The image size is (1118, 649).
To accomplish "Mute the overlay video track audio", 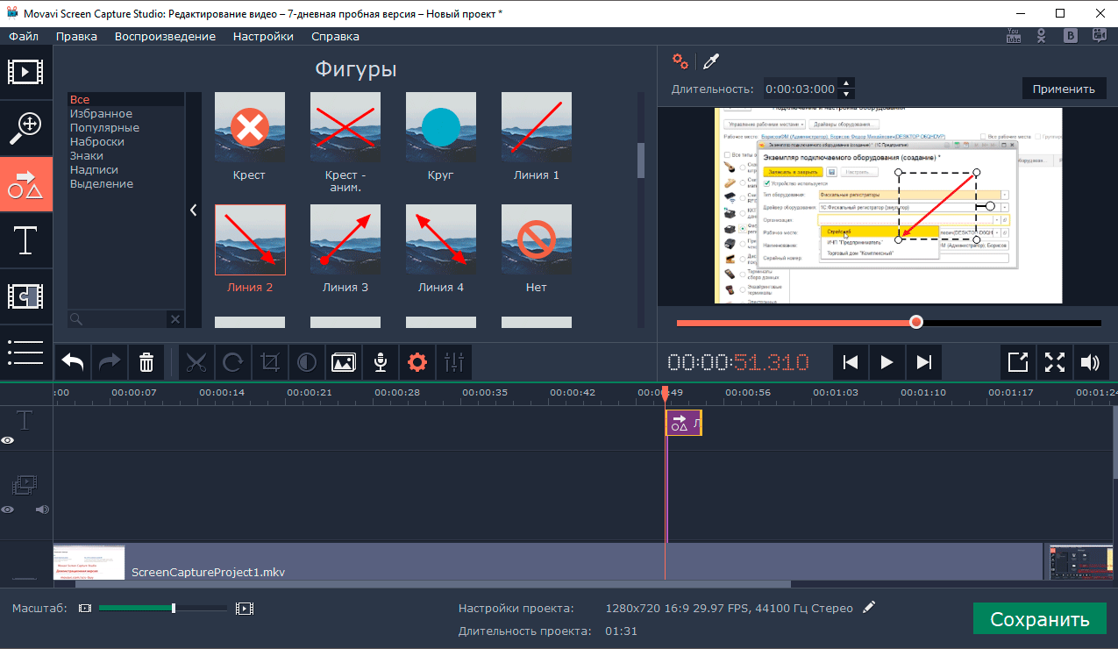I will (40, 509).
